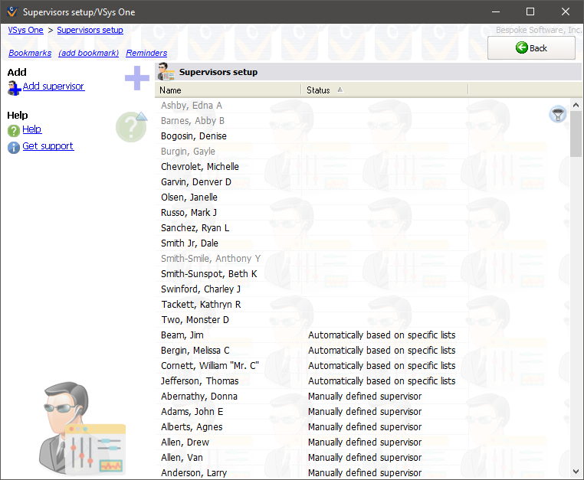Viewport: 584px width, 480px height.
Task: Click the blue Get support info icon
Action: (x=14, y=147)
